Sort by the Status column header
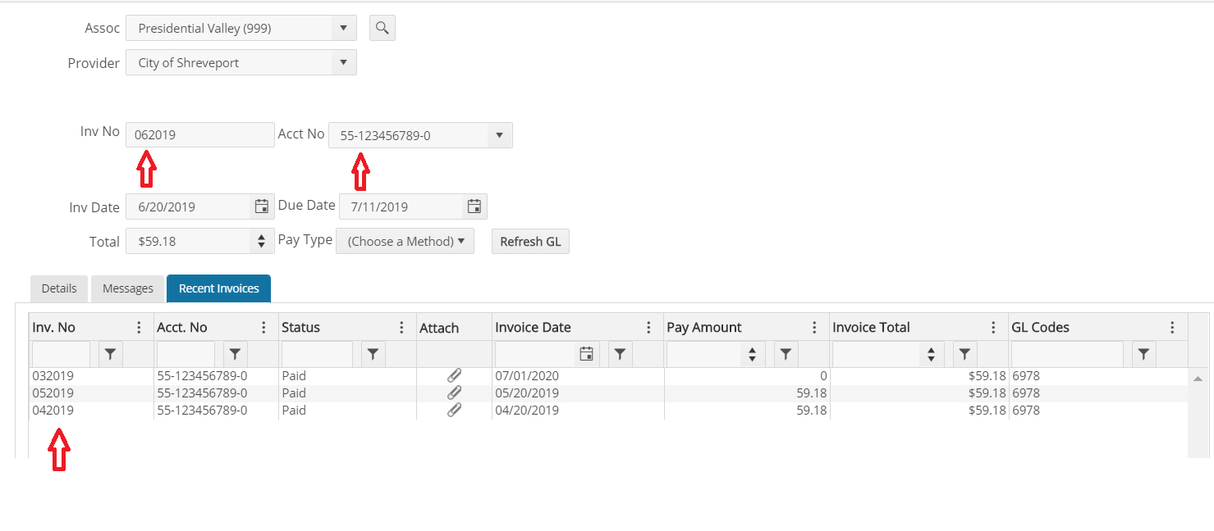The width and height of the screenshot is (1214, 531). pyautogui.click(x=300, y=327)
